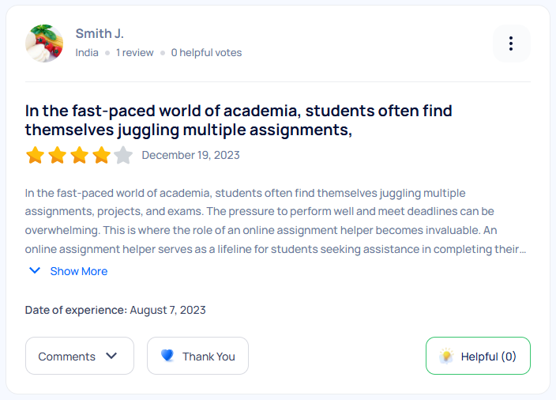556x400 pixels.
Task: Click the review headline title
Action: click(x=239, y=120)
